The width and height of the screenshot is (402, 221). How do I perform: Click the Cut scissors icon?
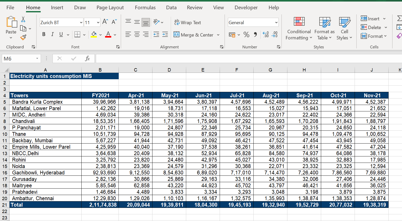tap(23, 19)
